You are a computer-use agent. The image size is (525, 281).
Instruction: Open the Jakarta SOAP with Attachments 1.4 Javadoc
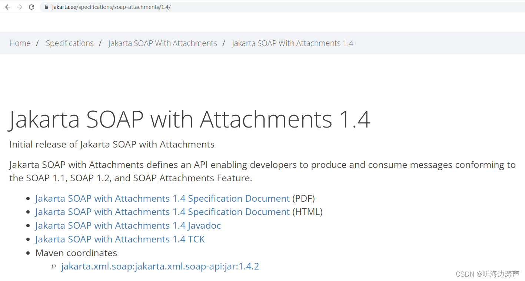pos(128,225)
